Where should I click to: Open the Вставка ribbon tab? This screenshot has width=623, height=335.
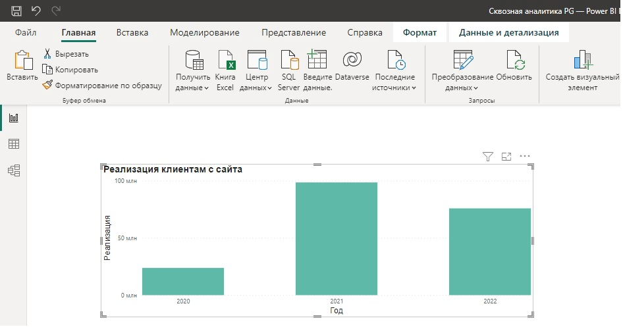click(132, 32)
